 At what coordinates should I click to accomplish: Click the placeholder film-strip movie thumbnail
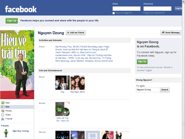point(93,135)
